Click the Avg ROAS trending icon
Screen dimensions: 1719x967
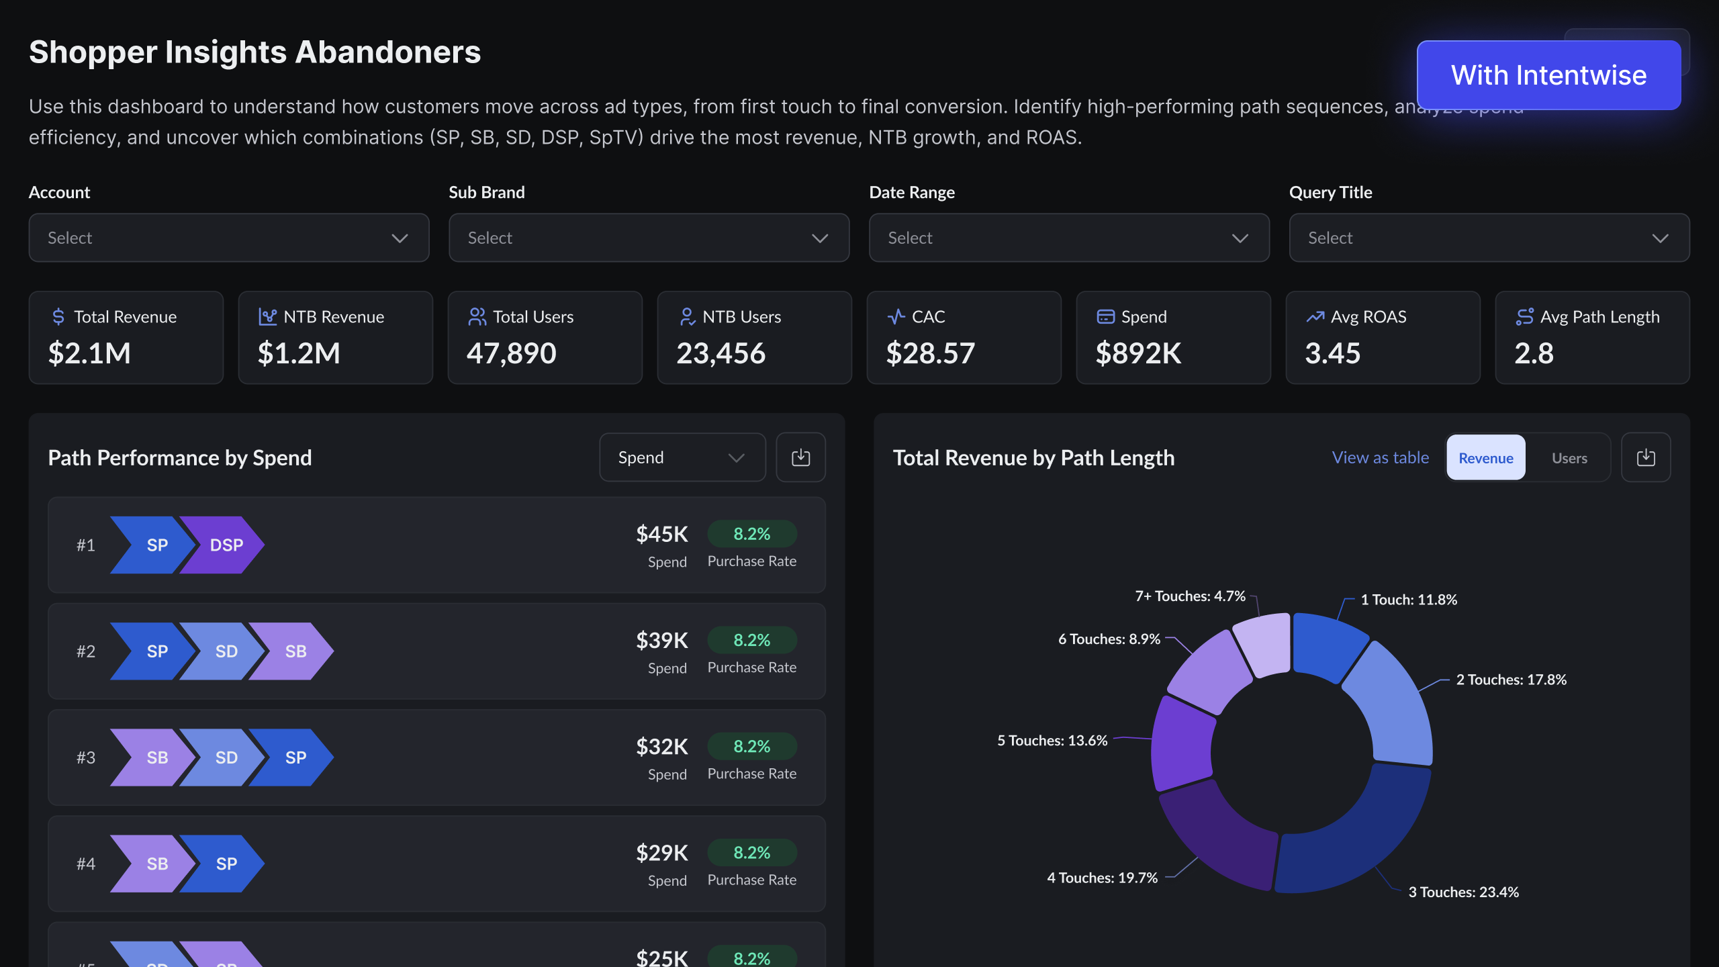tap(1315, 316)
